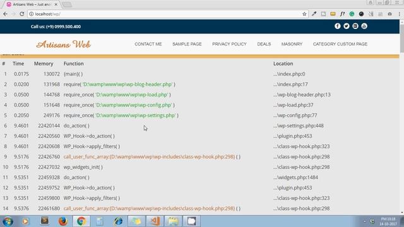This screenshot has width=404, height=227.
Task: Click the Call us phone number text
Action: tap(56, 26)
